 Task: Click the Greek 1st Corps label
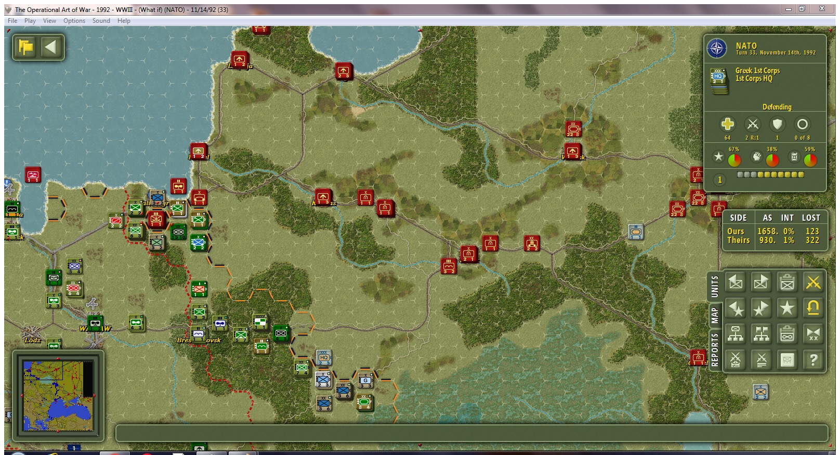pos(757,71)
